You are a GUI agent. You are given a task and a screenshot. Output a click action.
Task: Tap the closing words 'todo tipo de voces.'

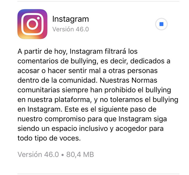(49, 138)
